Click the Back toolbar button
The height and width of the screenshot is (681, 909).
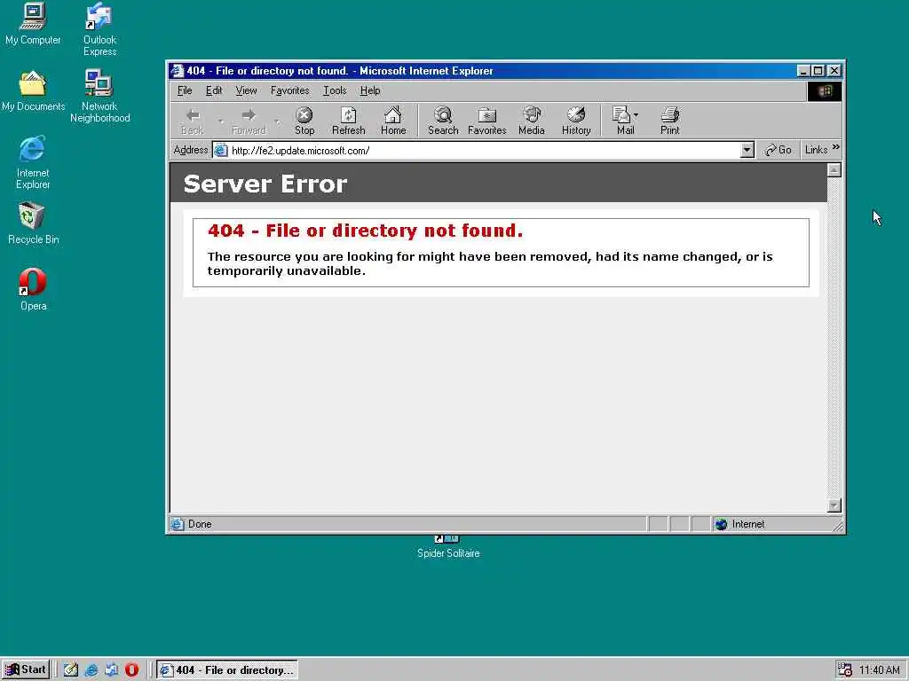193,121
